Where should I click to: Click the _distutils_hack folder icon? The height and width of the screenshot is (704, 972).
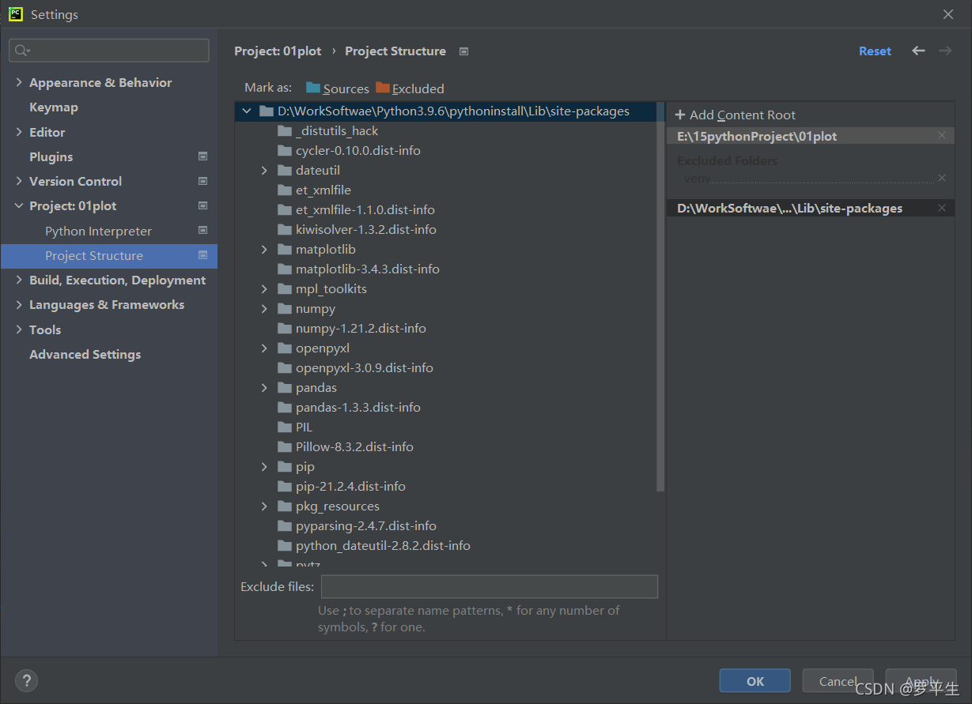(285, 130)
